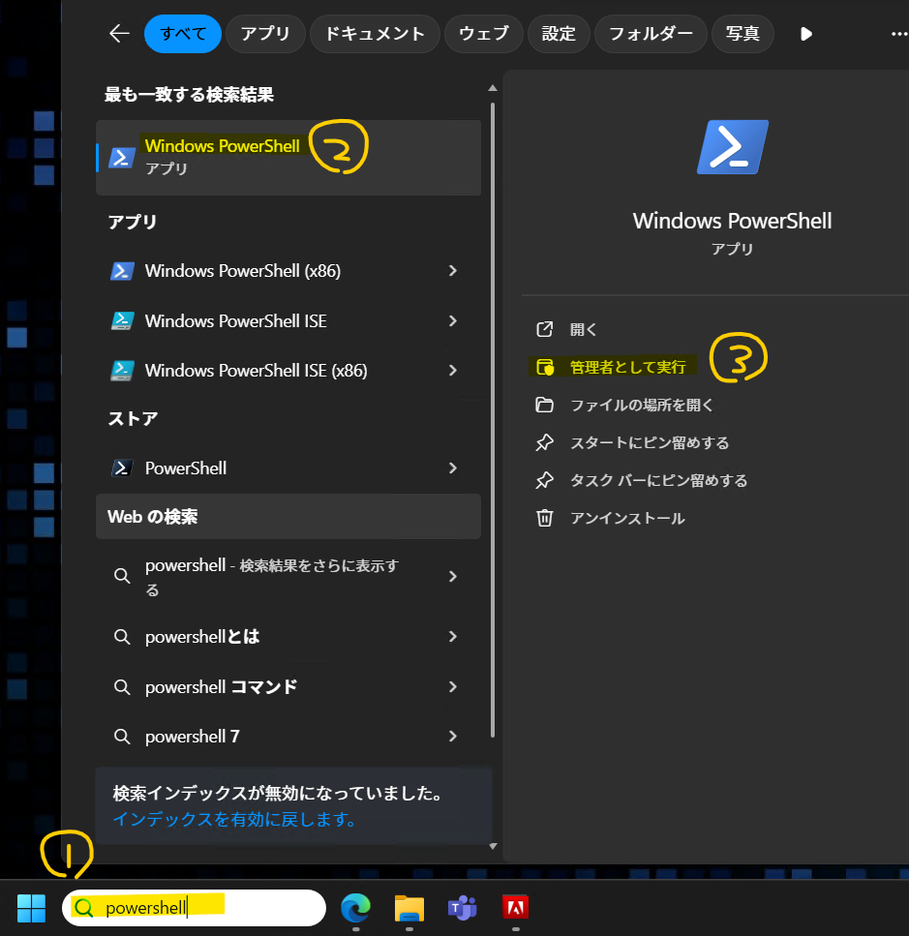Open File Explorer from the taskbar

(409, 908)
